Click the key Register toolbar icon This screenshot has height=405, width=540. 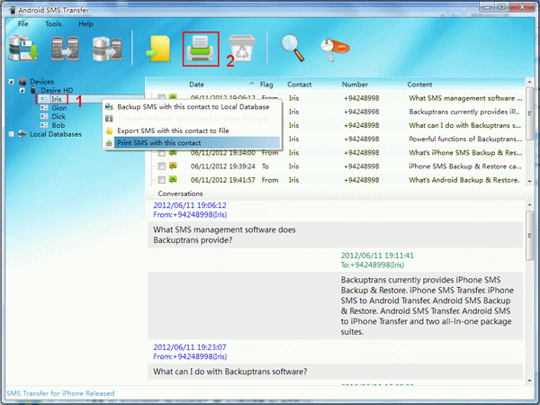point(335,49)
